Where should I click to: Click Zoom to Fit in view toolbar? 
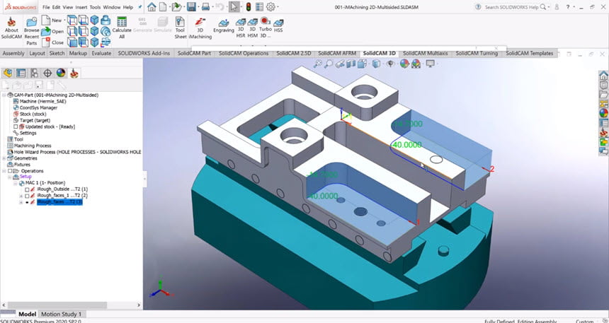pyautogui.click(x=318, y=64)
